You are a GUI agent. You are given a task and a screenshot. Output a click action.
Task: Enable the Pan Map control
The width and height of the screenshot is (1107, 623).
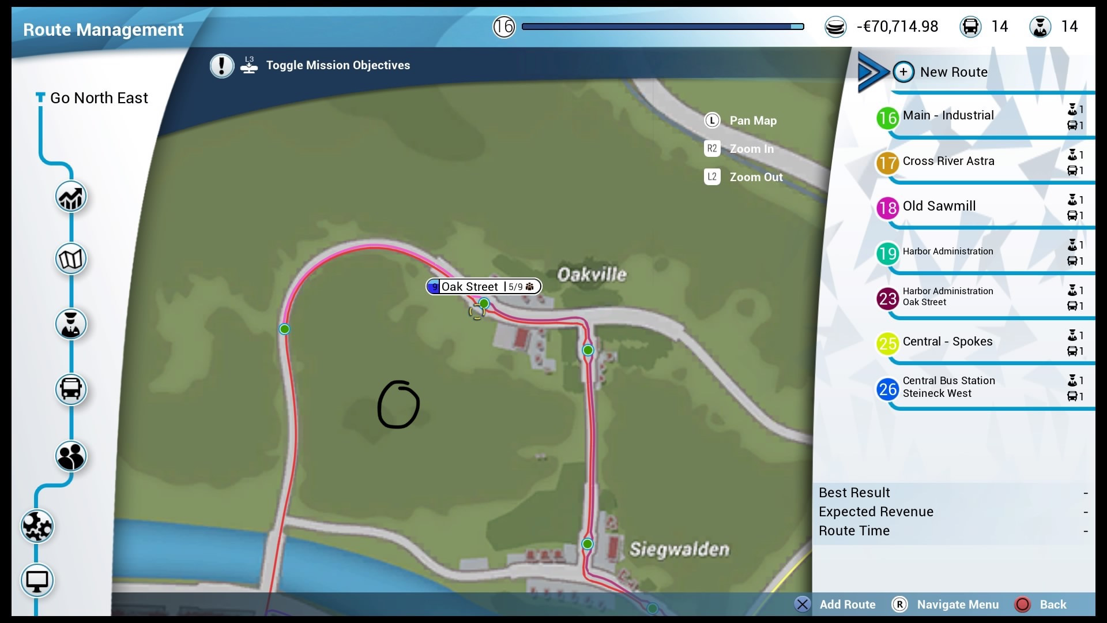click(x=713, y=120)
